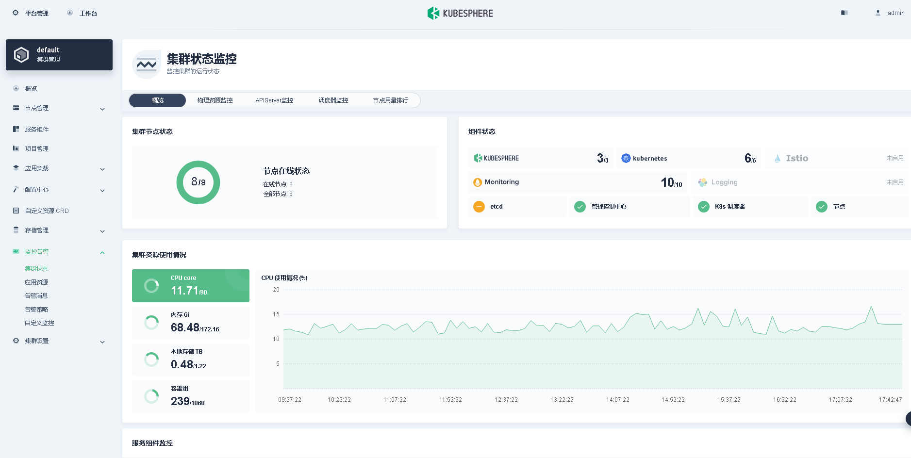Click the 8/8 node status ring
This screenshot has height=458, width=911.
coord(198,182)
